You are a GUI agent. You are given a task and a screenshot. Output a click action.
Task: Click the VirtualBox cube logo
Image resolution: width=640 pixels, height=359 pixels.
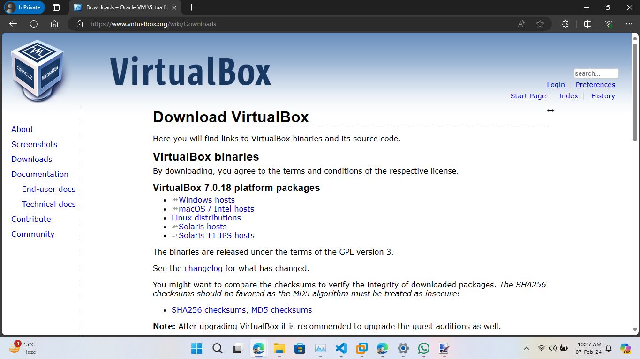coord(37,71)
